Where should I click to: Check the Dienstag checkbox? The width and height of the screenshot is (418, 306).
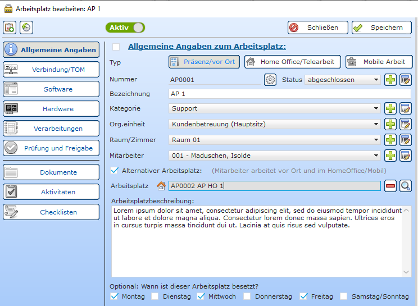pos(155,296)
